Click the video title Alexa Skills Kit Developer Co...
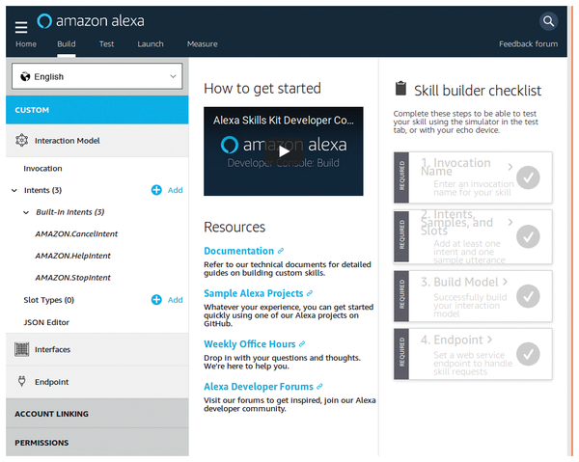The image size is (579, 462). coord(283,120)
